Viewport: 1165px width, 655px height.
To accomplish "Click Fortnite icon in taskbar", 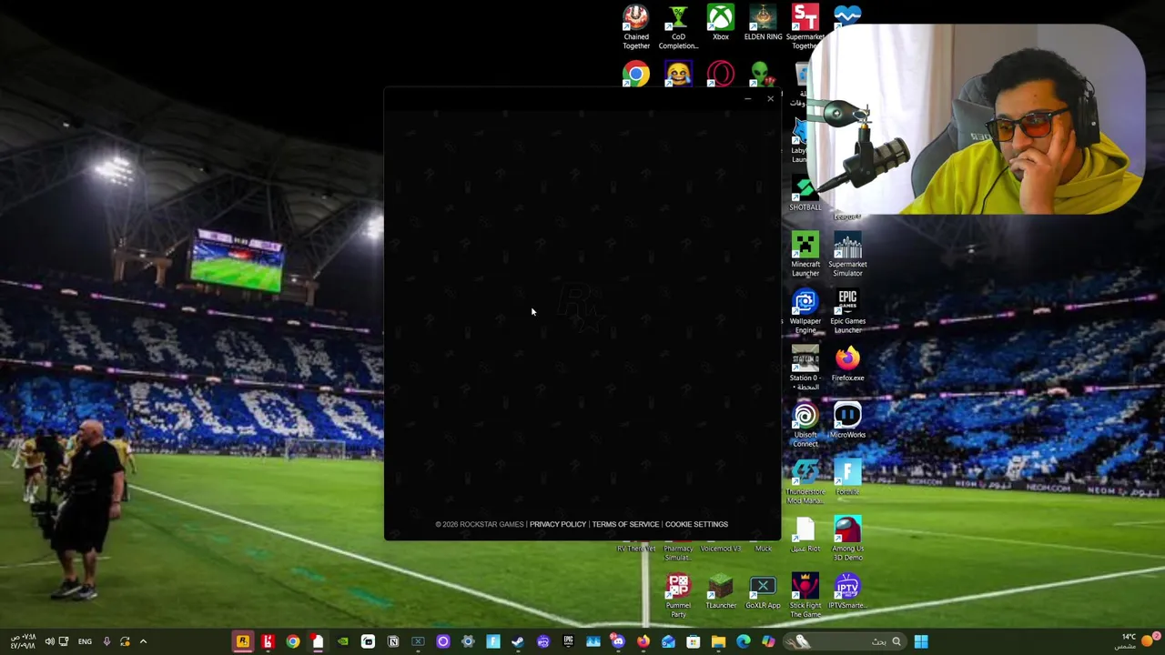I will [x=493, y=641].
